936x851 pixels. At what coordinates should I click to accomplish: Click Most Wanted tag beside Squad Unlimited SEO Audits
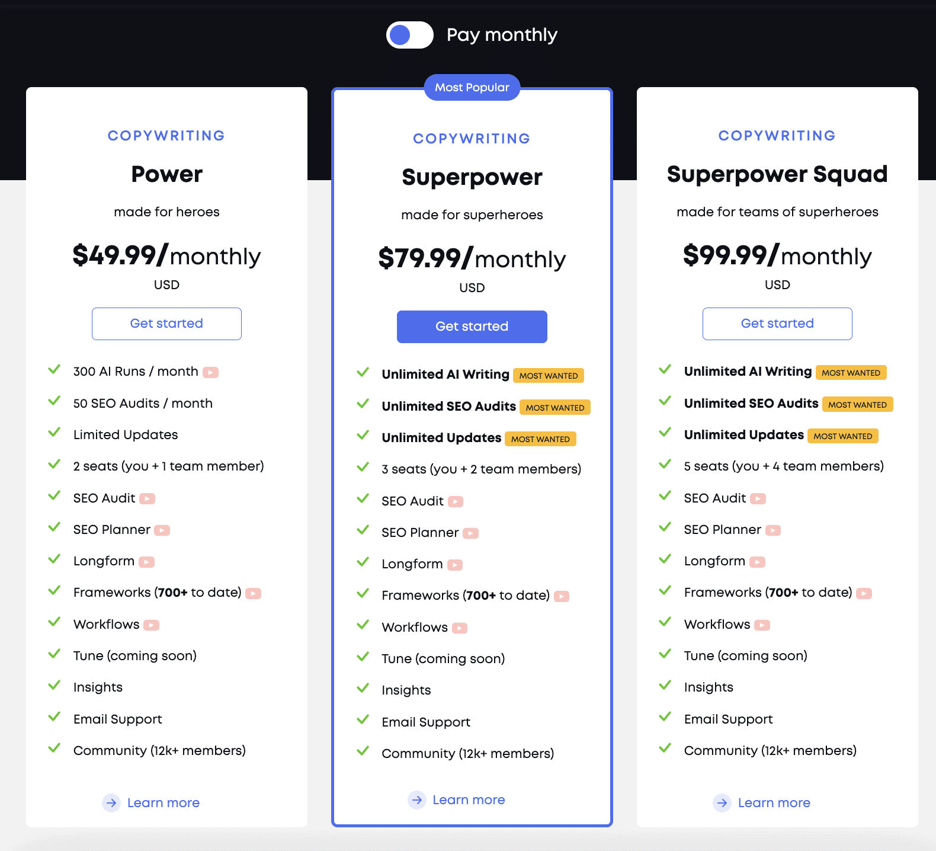[858, 405]
